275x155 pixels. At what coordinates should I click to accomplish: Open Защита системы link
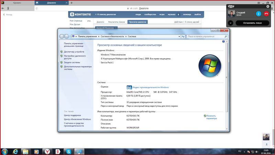72,62
